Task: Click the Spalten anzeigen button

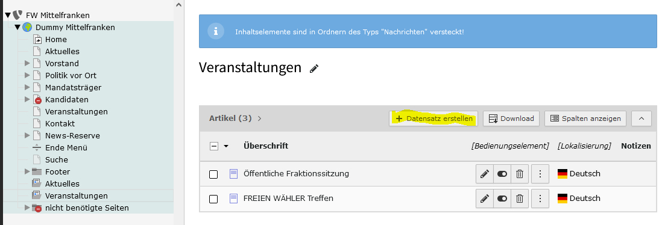Action: [x=585, y=119]
